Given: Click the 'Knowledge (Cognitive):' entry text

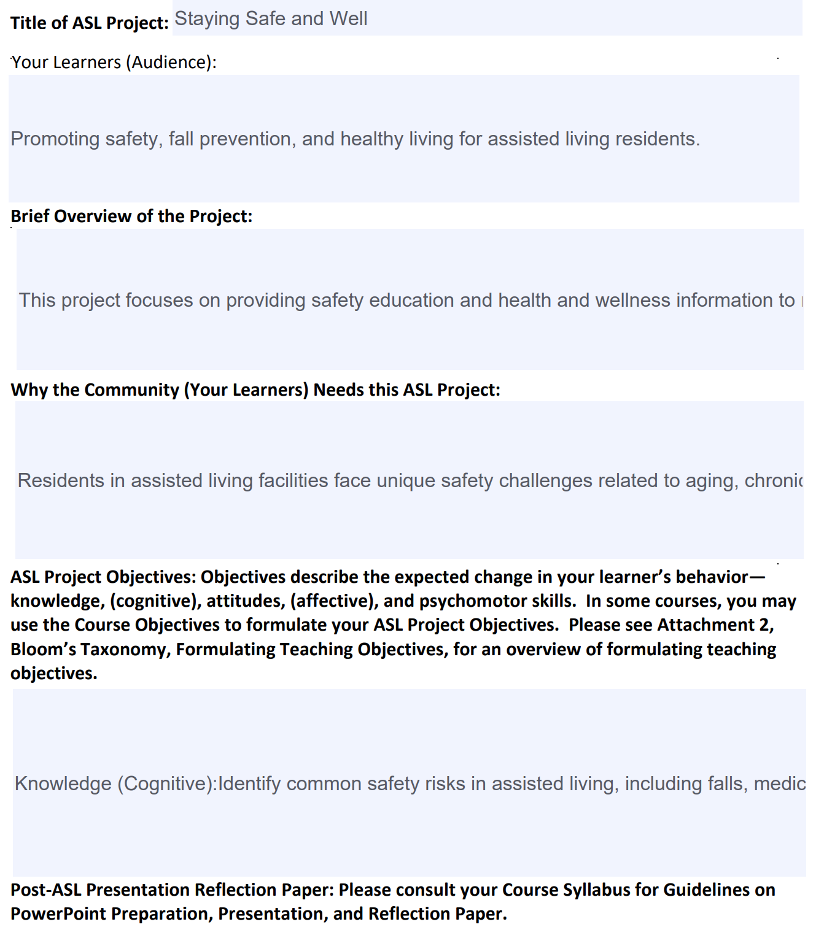Looking at the screenshot, I should point(116,783).
